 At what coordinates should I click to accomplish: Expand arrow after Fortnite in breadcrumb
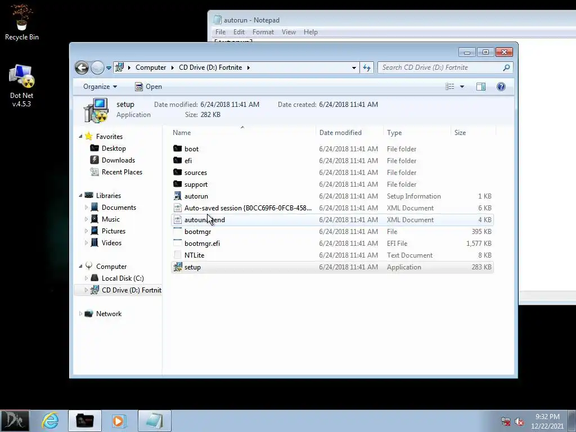(248, 67)
